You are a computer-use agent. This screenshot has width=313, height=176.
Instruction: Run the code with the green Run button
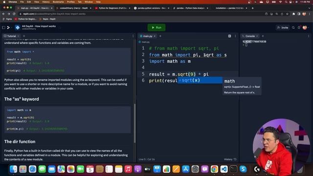coord(156,27)
